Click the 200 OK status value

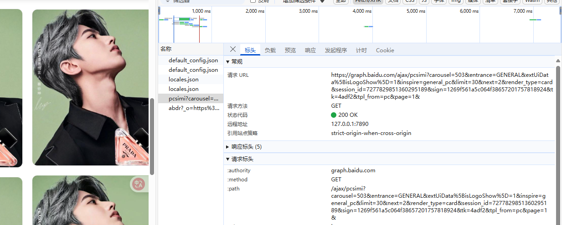(345, 115)
